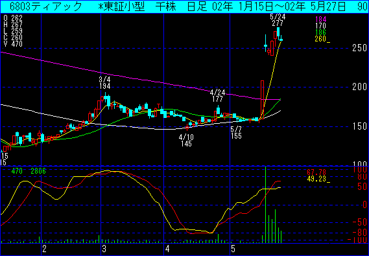
Task: Click the 日足 daily timeframe label
Action: (x=197, y=7)
